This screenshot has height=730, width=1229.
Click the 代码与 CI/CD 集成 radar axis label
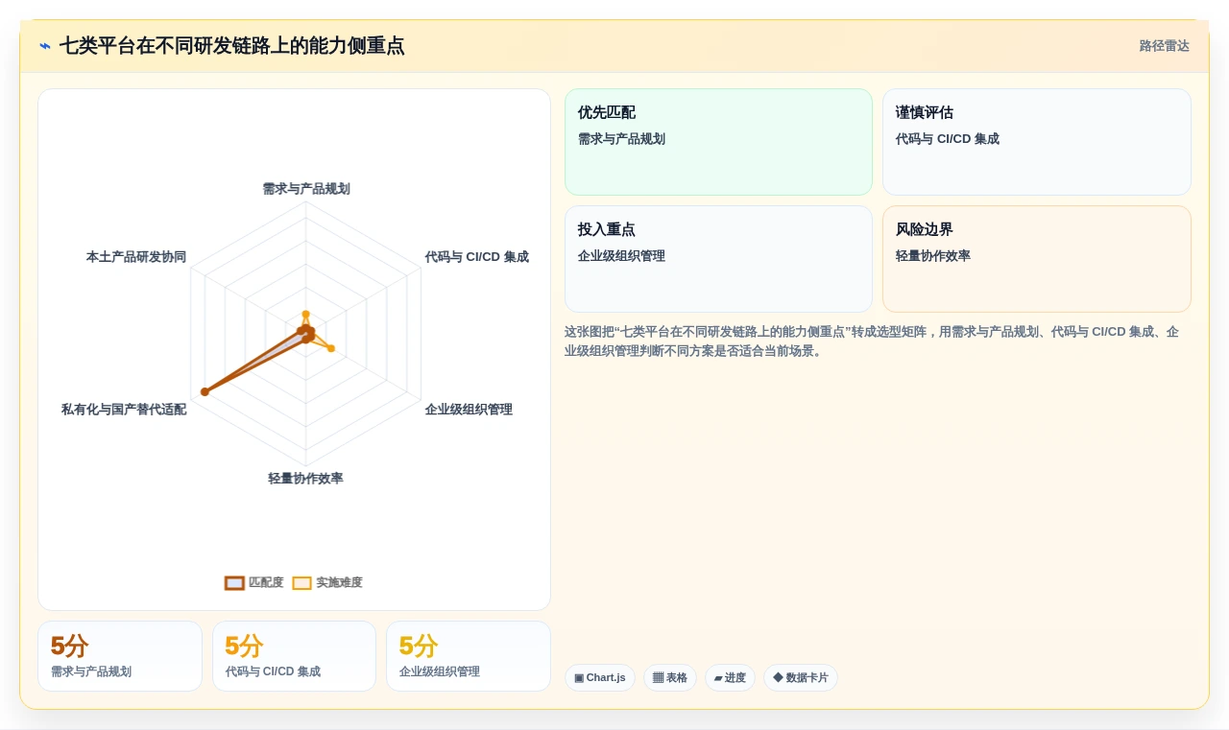(x=476, y=257)
